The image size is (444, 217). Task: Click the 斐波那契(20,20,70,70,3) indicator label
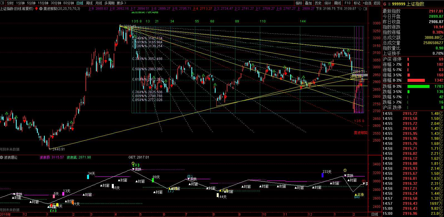62,9
